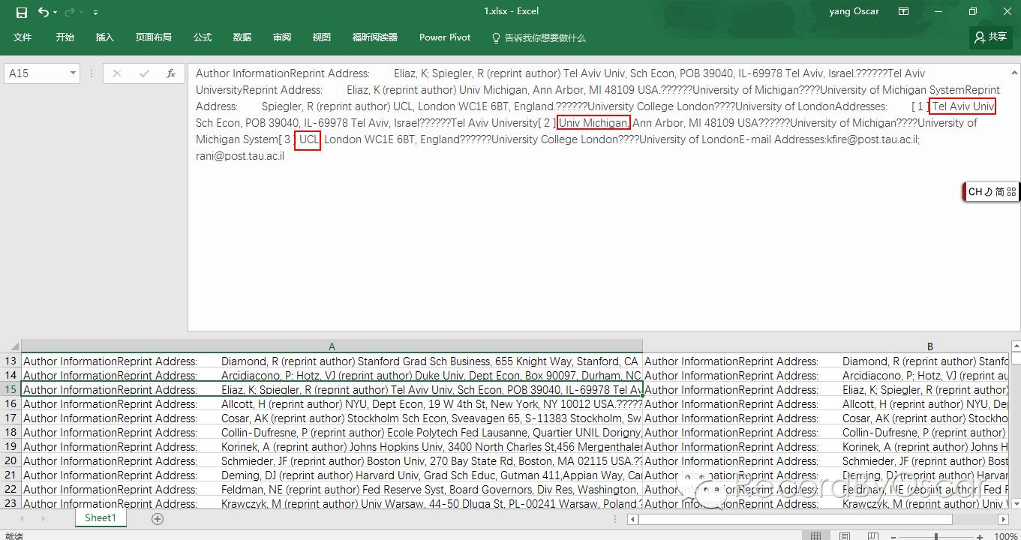This screenshot has width=1021, height=540.
Task: Collapse the formula bar with the chevron
Action: (x=1014, y=73)
